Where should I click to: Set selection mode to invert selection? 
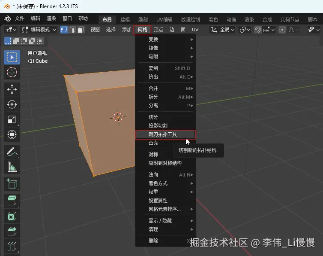pos(32,41)
